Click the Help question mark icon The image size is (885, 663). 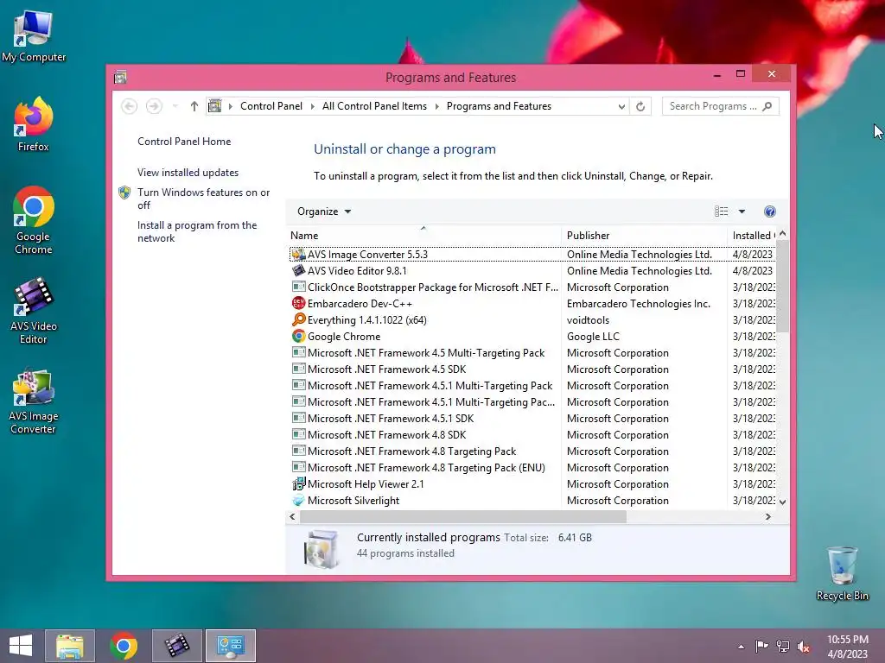(769, 212)
